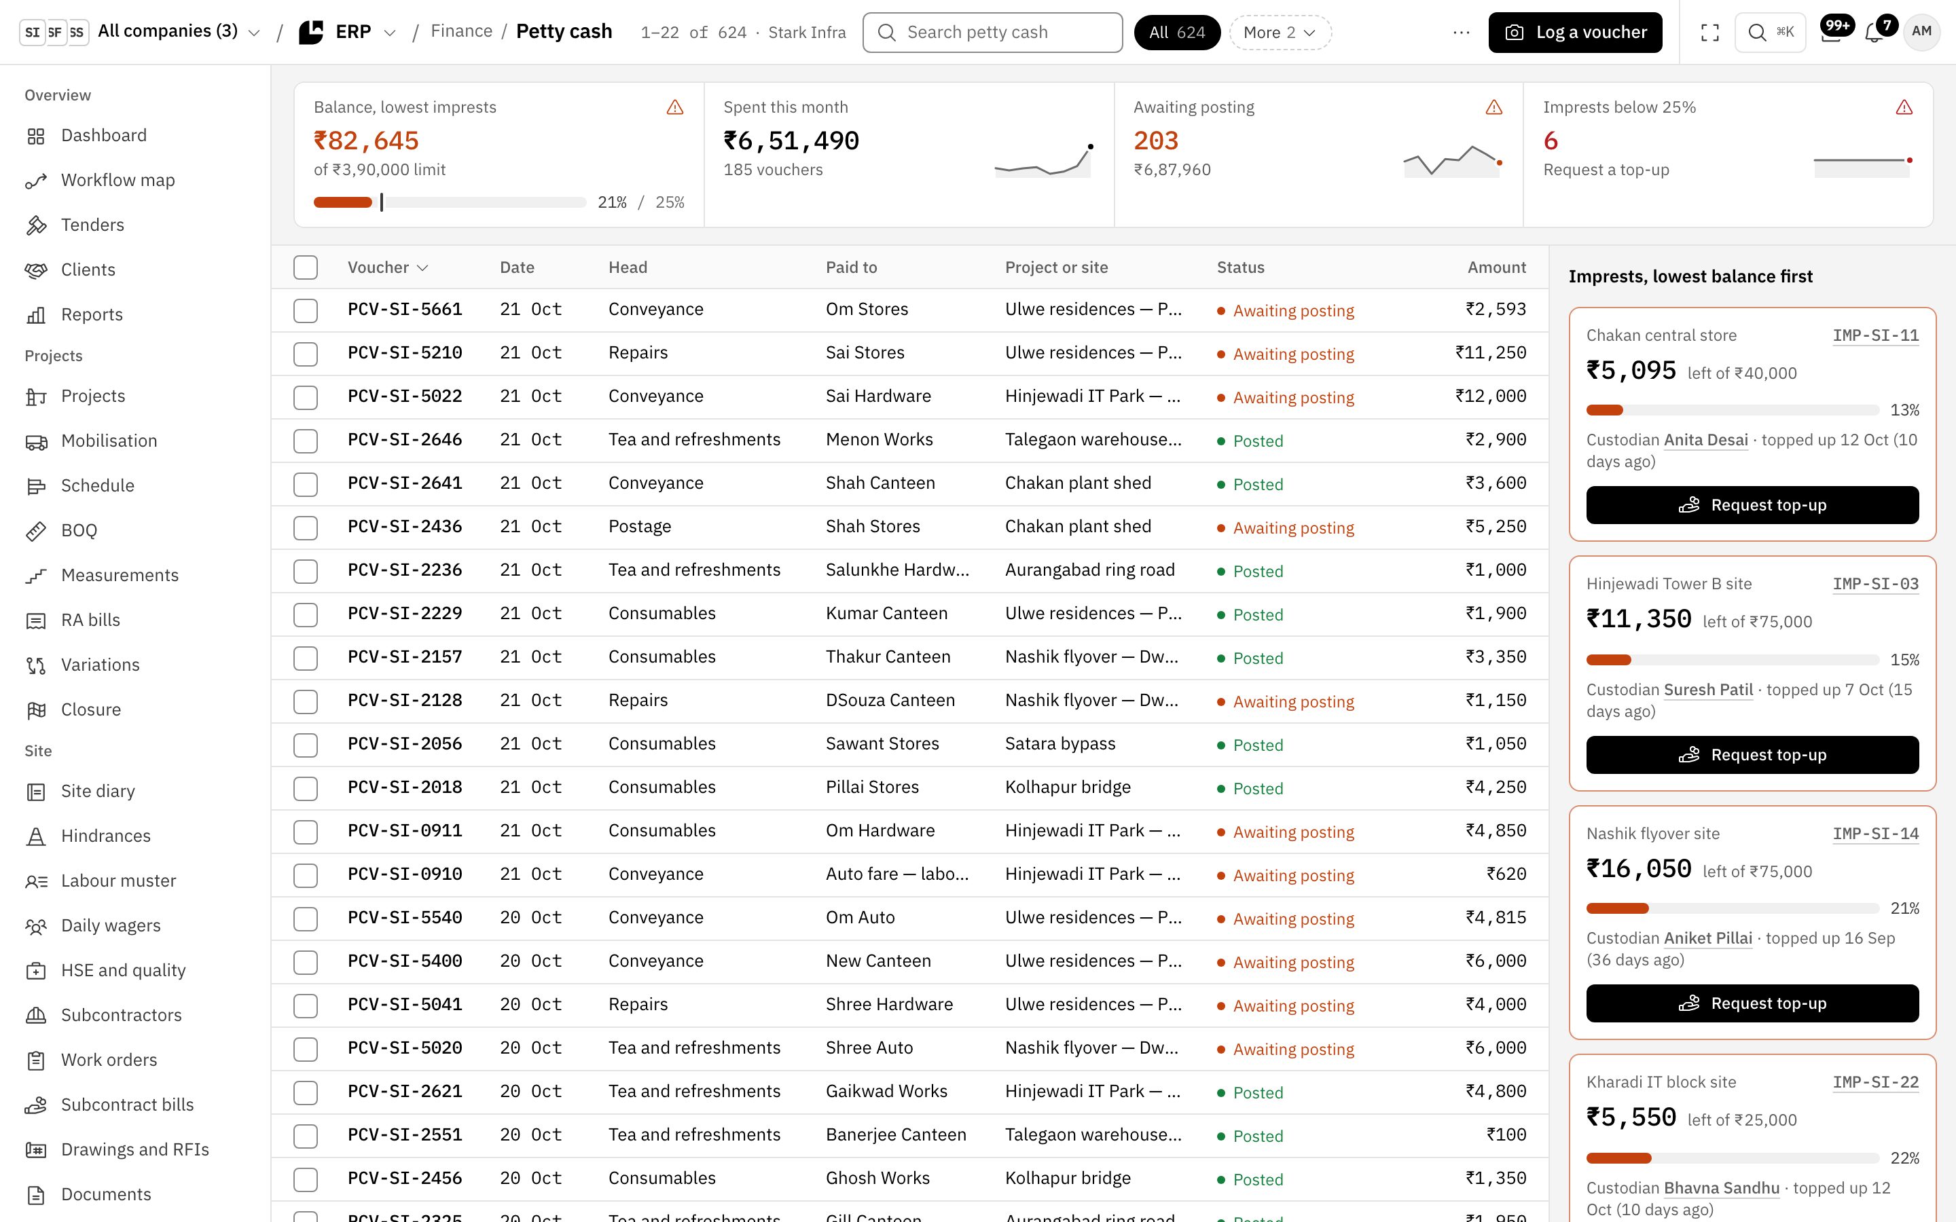Sort using the Voucher column chevron
Viewport: 1956px width, 1222px height.
pos(422,267)
